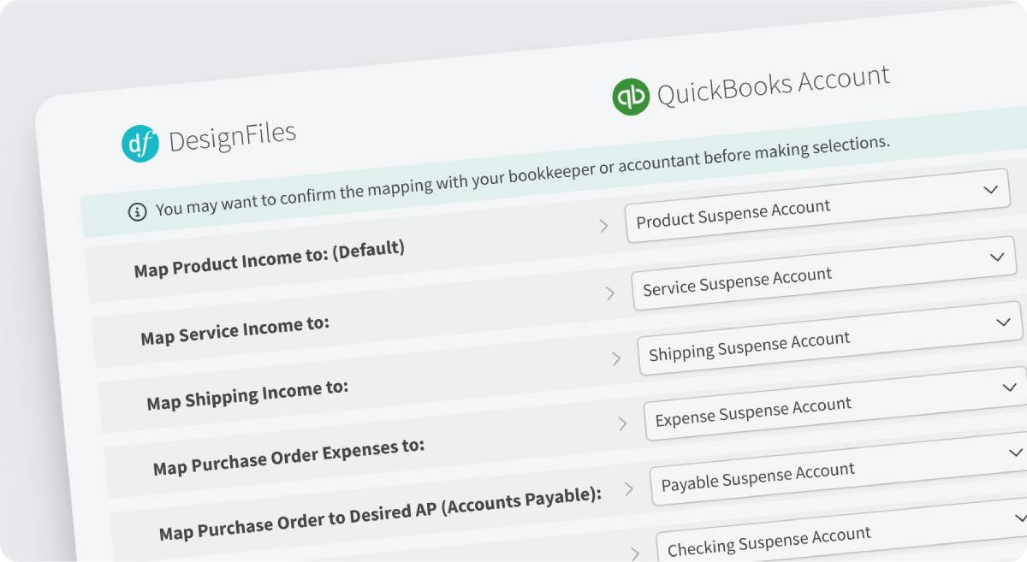Click the QuickBooks logo icon
The height and width of the screenshot is (562, 1027).
(x=632, y=96)
